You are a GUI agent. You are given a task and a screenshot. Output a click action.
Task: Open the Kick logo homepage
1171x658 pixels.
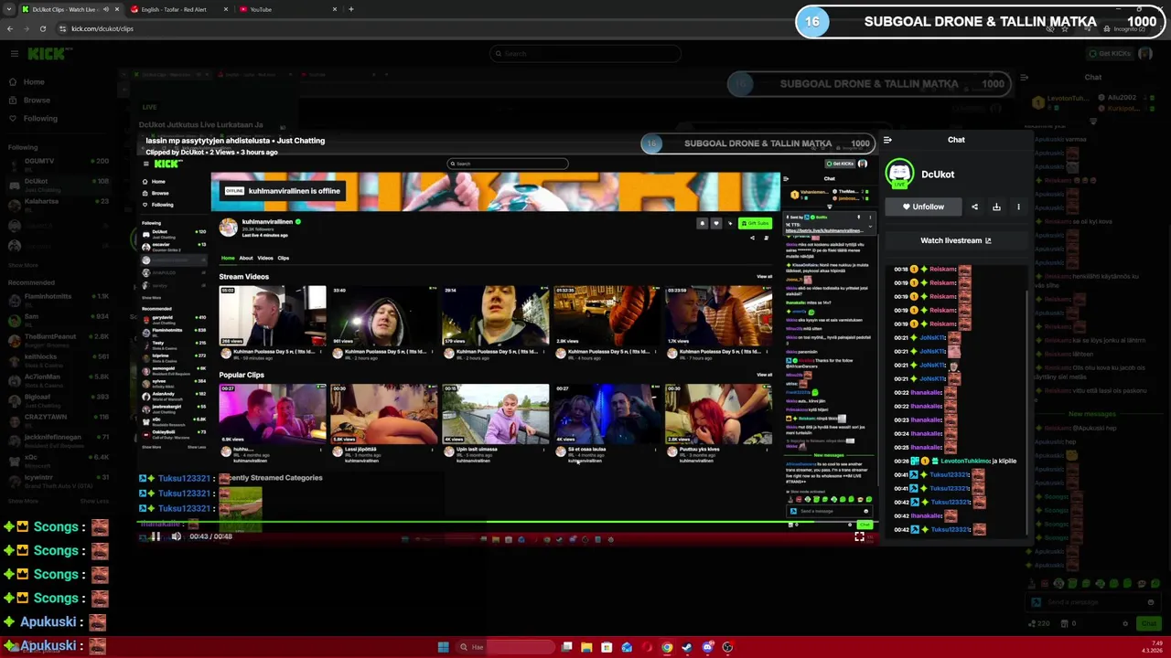pos(44,54)
